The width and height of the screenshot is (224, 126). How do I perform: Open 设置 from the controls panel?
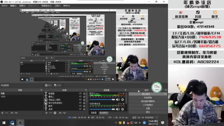click(148, 108)
